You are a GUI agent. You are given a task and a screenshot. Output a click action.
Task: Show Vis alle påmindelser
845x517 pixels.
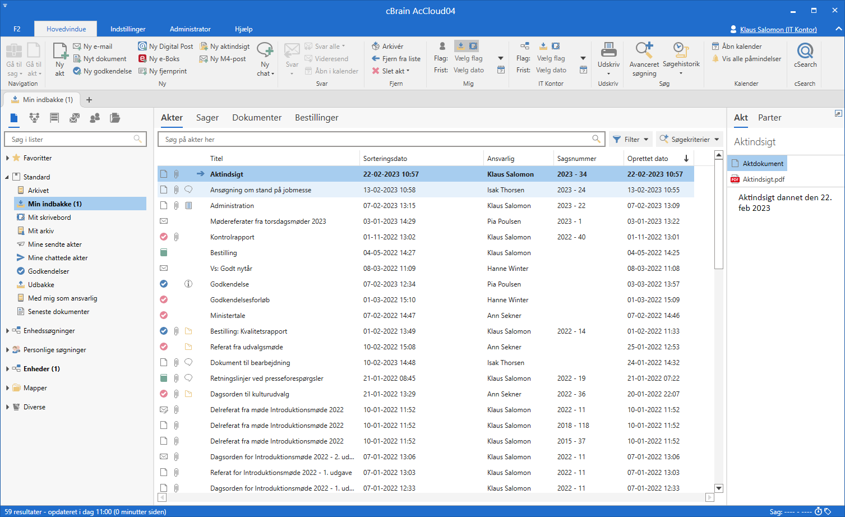[746, 59]
